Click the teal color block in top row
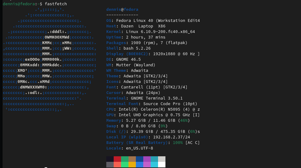Screen dimensions: 301x168 [154, 159]
